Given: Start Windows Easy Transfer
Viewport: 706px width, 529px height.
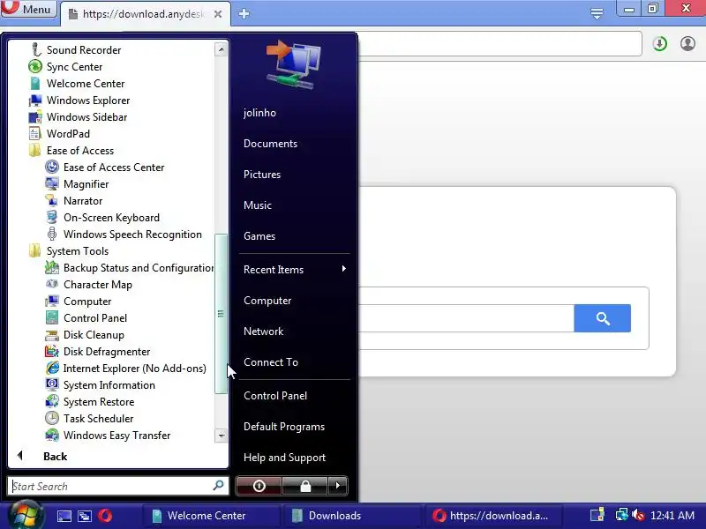Looking at the screenshot, I should [x=108, y=436].
